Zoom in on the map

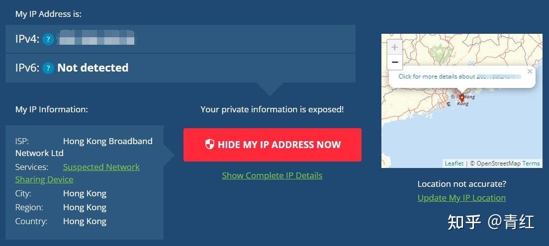coord(395,47)
